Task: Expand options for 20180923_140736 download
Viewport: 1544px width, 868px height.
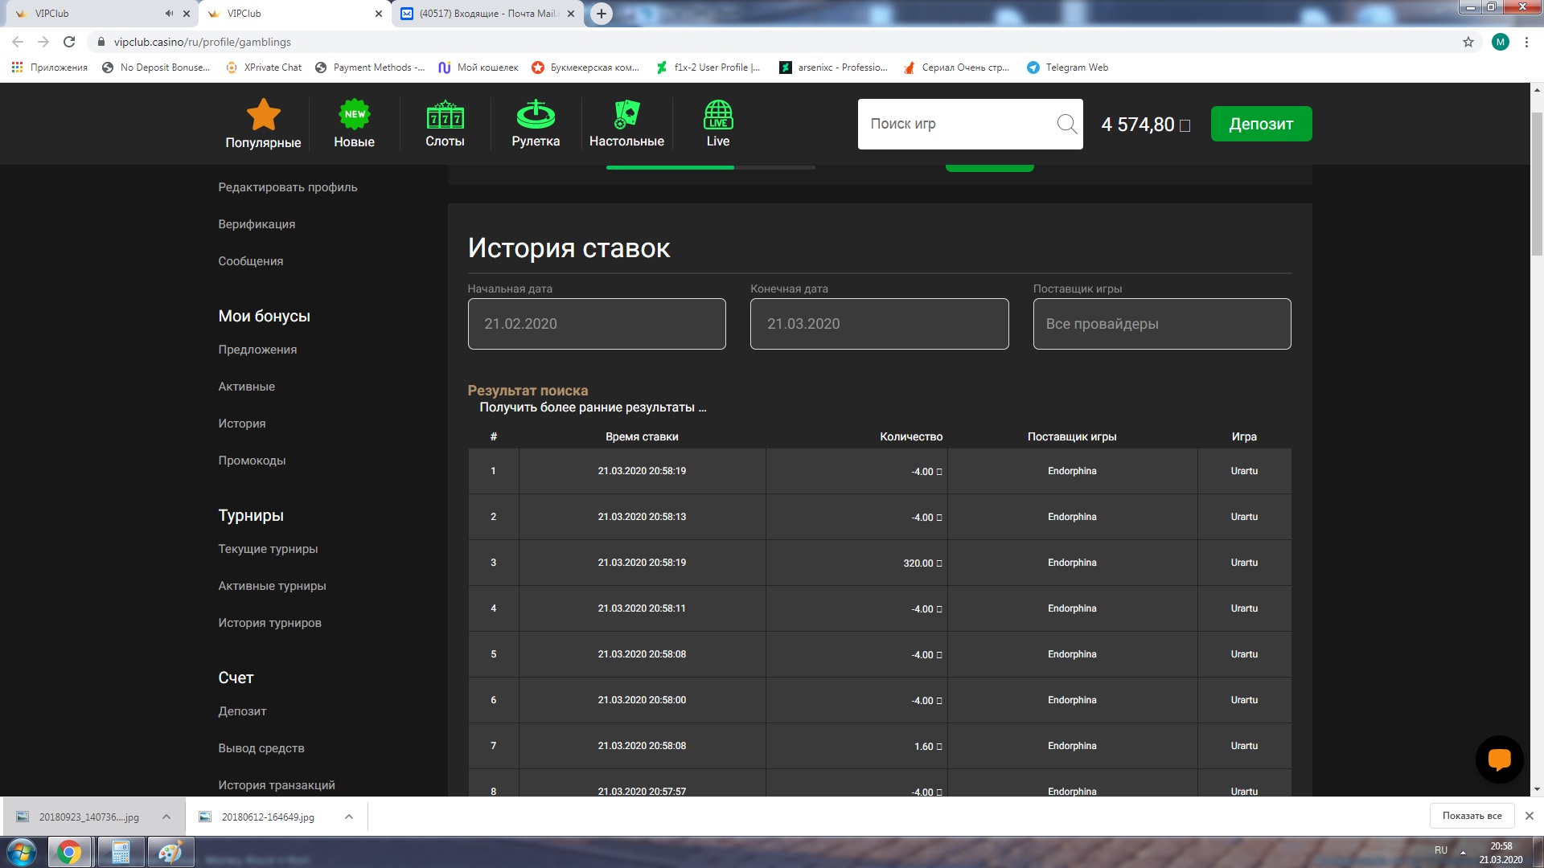Action: (166, 817)
